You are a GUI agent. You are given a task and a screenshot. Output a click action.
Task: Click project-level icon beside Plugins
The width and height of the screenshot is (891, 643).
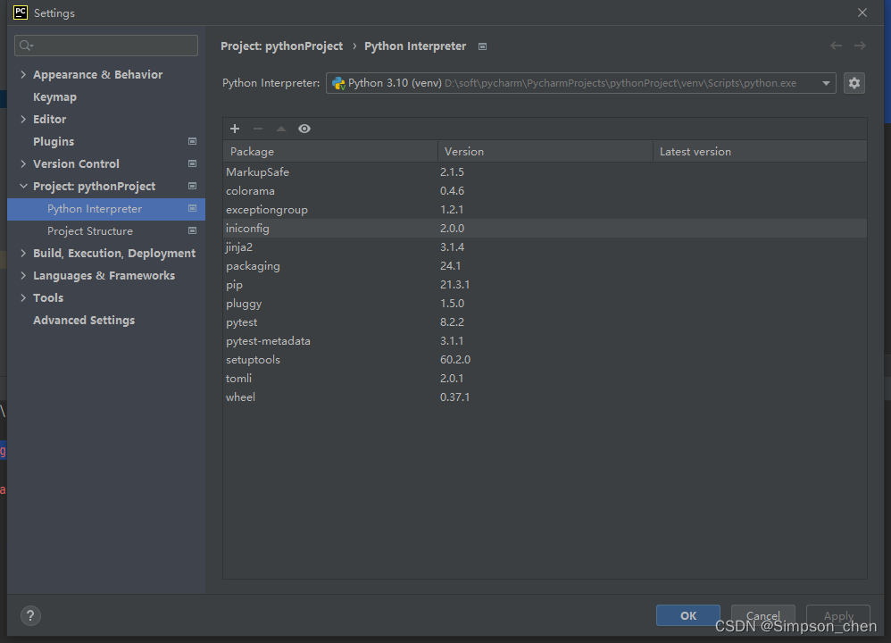(x=192, y=141)
